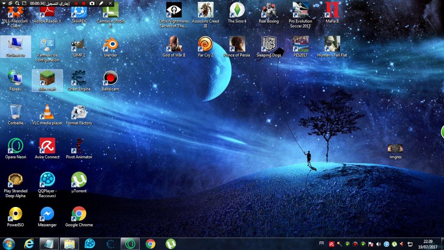Screen dimensions: 444x250
Task: Select the God of War II desktop icon
Action: coord(174,47)
